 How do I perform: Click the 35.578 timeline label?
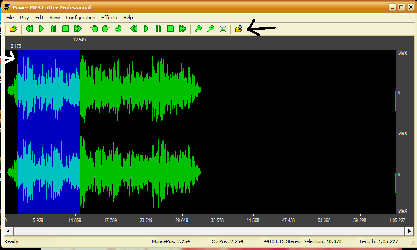(x=217, y=220)
